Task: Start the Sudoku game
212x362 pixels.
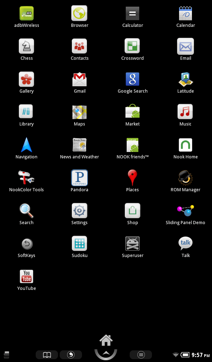Action: click(79, 243)
